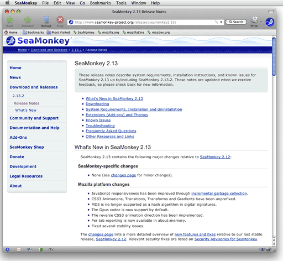Click the Back arrow toolbar button
This screenshot has height=261, width=283.
[10, 20]
